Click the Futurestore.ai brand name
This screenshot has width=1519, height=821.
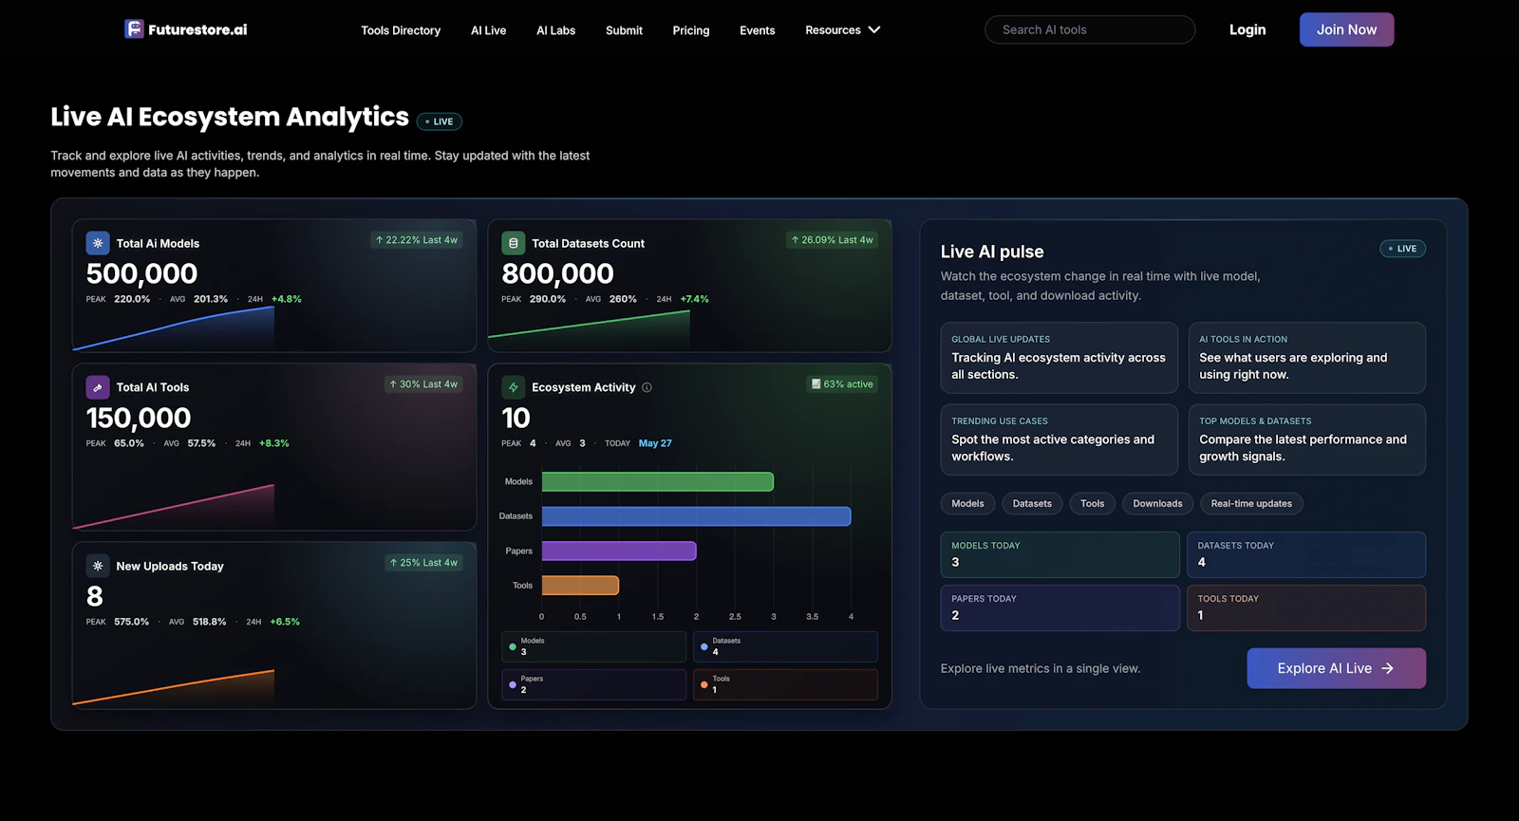click(x=197, y=29)
